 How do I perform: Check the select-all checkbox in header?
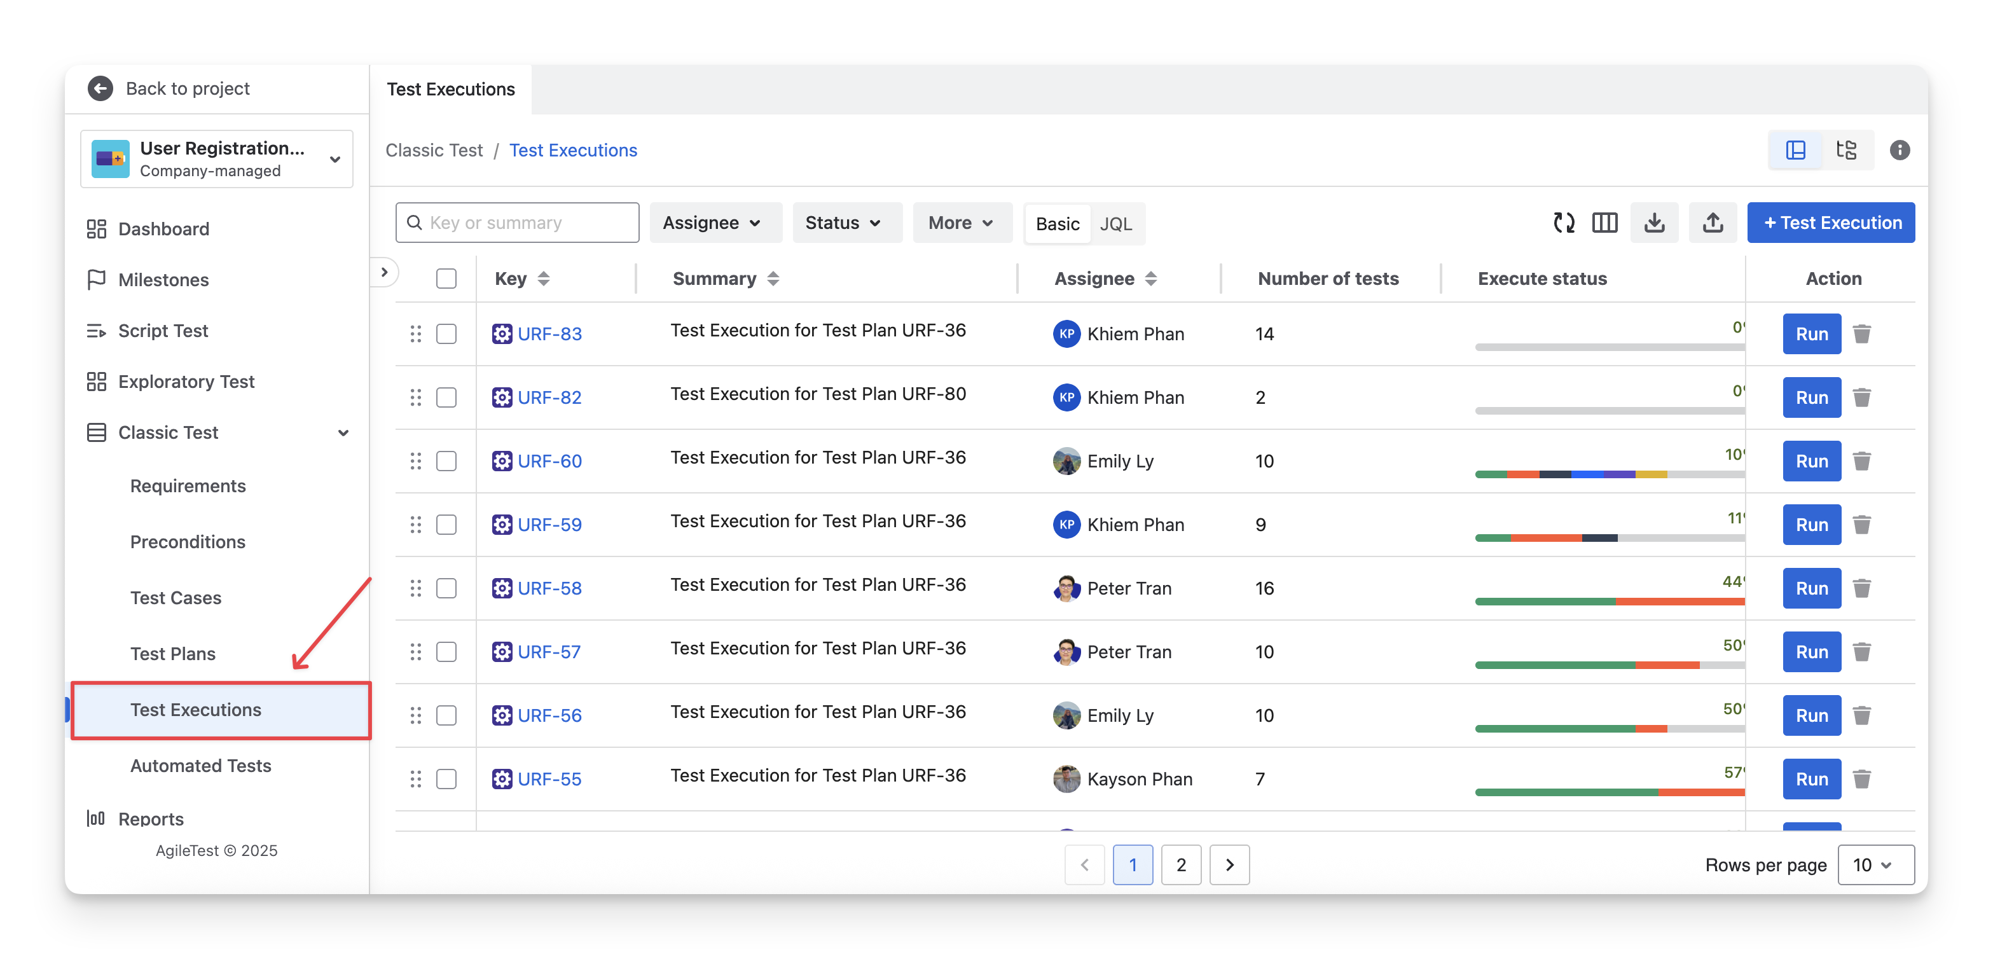point(446,279)
